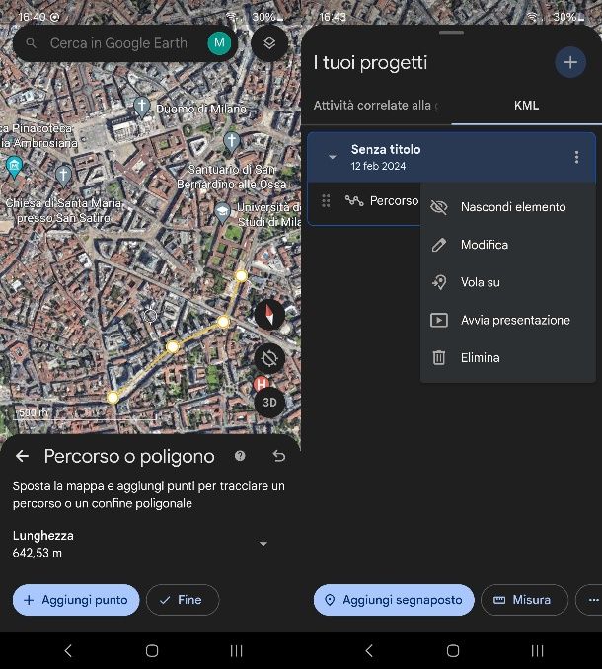The height and width of the screenshot is (669, 602).
Task: Open the Attività correlate tab
Action: (x=376, y=105)
